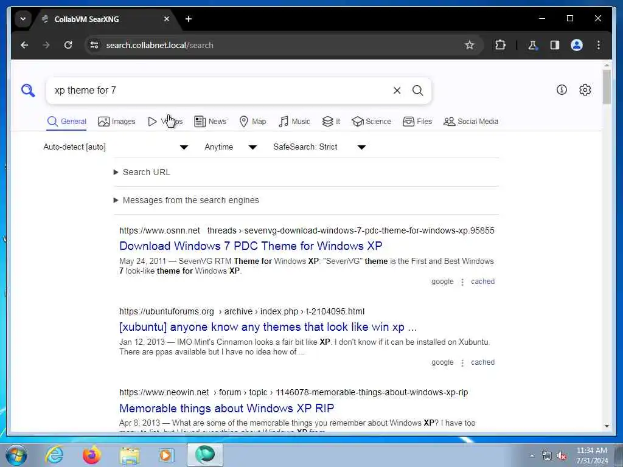Click the browser address bar
623x467 pixels.
coord(278,45)
